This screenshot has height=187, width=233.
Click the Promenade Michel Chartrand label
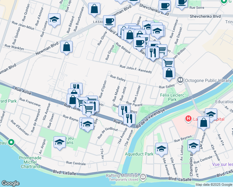point(30,162)
